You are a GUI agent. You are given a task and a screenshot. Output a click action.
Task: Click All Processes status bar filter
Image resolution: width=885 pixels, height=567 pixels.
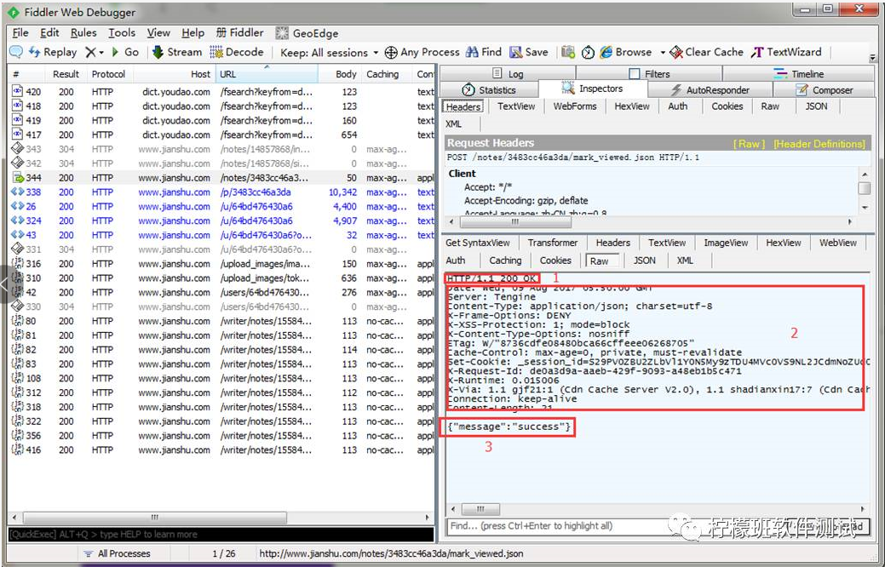(118, 553)
